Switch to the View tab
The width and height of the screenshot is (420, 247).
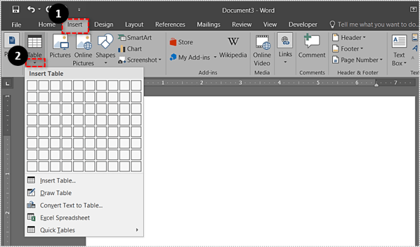pyautogui.click(x=269, y=24)
